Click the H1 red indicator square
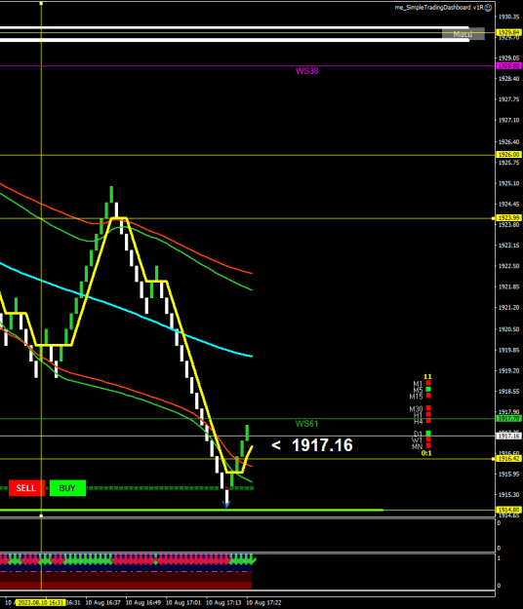This screenshot has width=523, height=609. [x=428, y=414]
